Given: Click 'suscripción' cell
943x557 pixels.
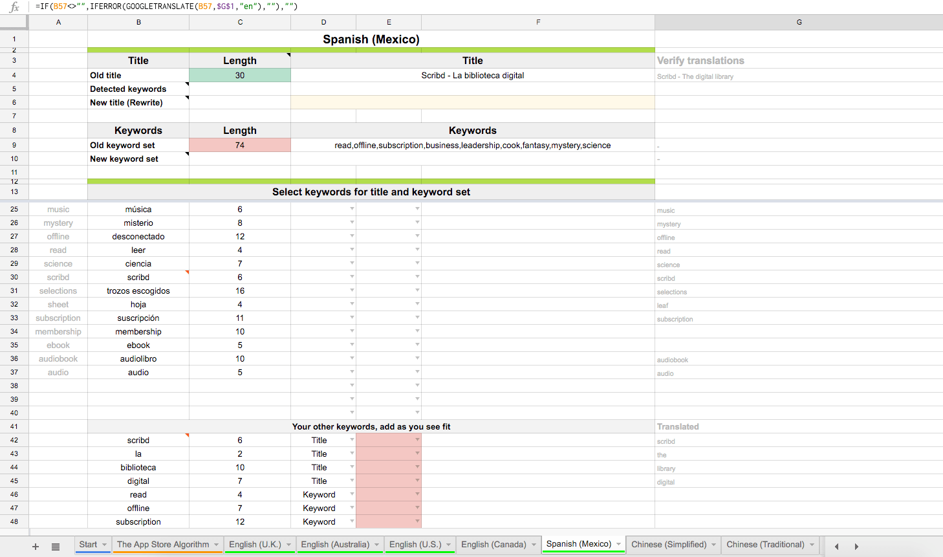Looking at the screenshot, I should [138, 318].
